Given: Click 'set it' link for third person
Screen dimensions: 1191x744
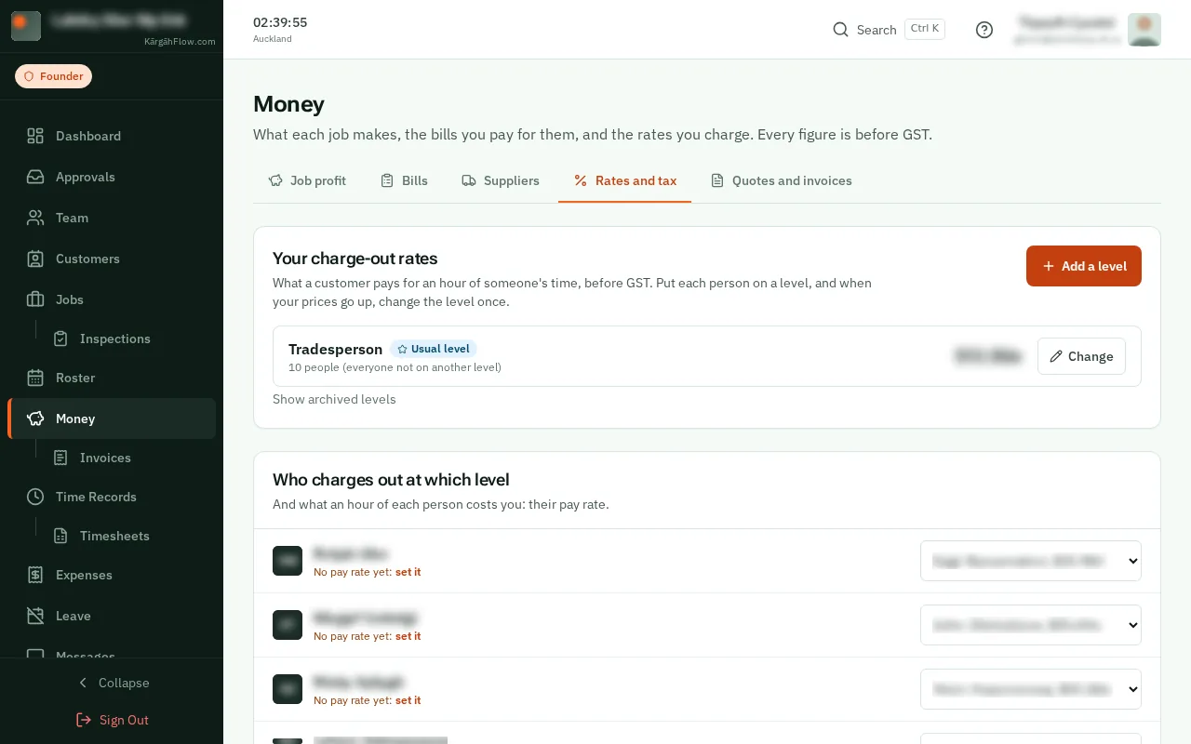Looking at the screenshot, I should pyautogui.click(x=408, y=700).
